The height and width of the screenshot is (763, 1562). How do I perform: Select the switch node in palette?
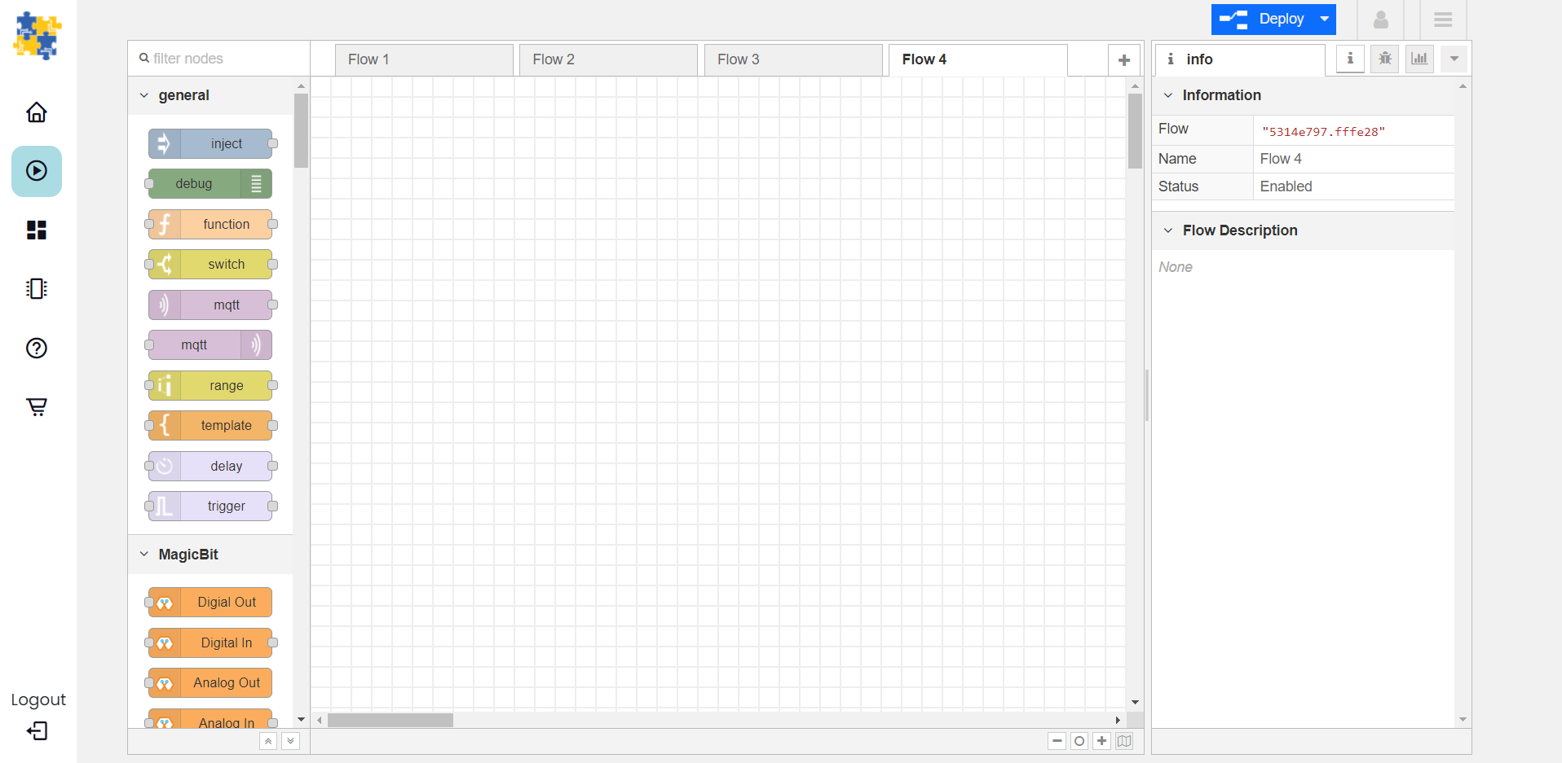(210, 265)
